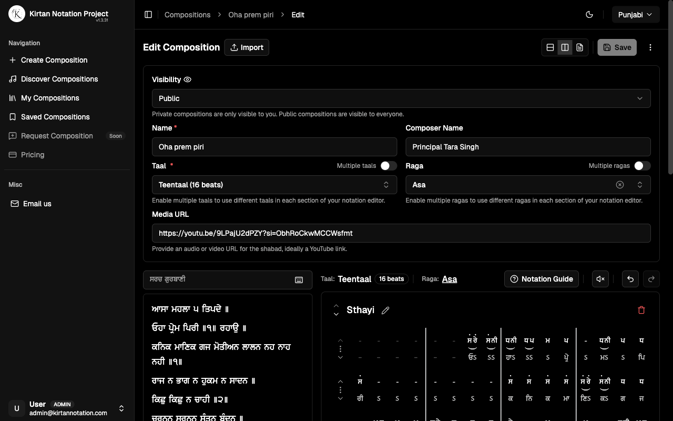
Task: Unmute notation playback audio
Action: point(600,279)
